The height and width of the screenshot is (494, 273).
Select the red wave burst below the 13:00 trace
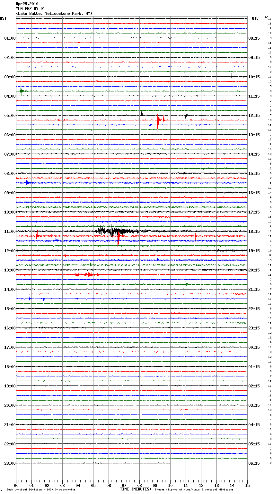click(x=88, y=275)
